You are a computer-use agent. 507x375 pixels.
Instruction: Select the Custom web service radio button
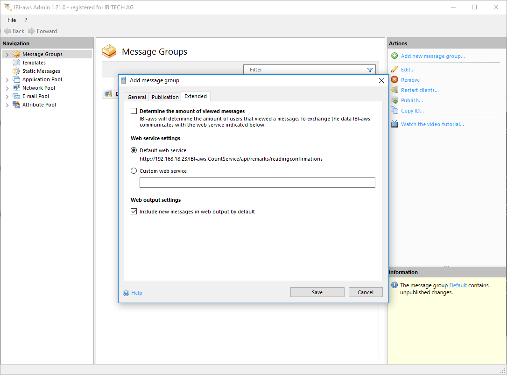[134, 171]
